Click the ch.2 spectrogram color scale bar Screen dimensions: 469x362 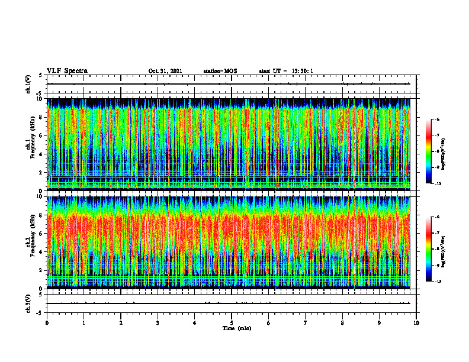tap(428, 249)
